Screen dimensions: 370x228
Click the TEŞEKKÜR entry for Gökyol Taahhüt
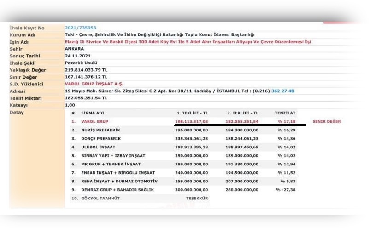[x=197, y=199]
